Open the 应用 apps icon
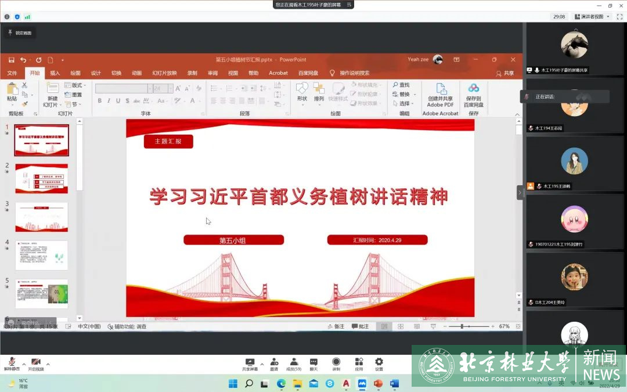This screenshot has width=627, height=392. 359,362
